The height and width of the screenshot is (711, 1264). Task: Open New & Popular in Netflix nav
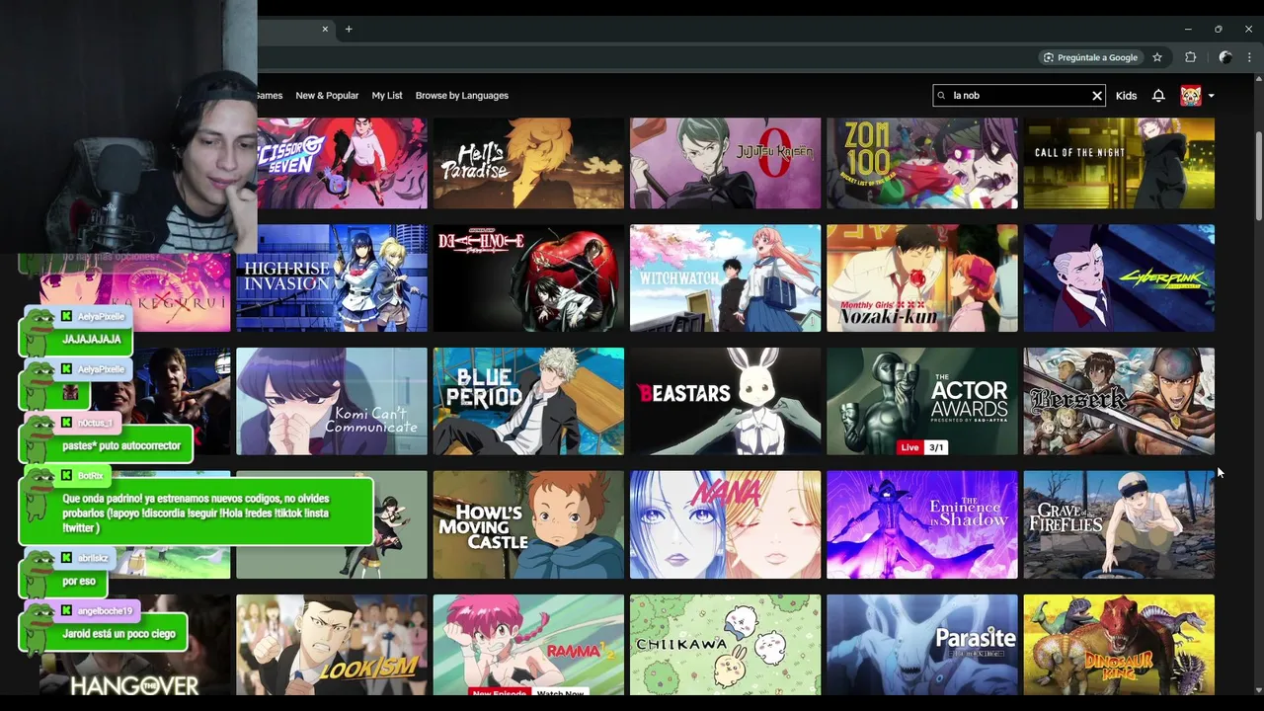point(327,96)
